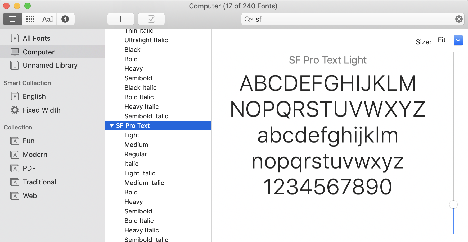The image size is (468, 242).
Task: Click the add font plus button in toolbar
Action: (x=121, y=19)
